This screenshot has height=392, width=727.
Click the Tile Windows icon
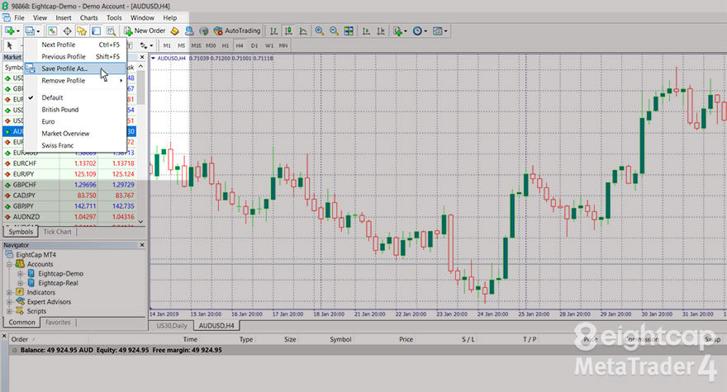point(349,31)
